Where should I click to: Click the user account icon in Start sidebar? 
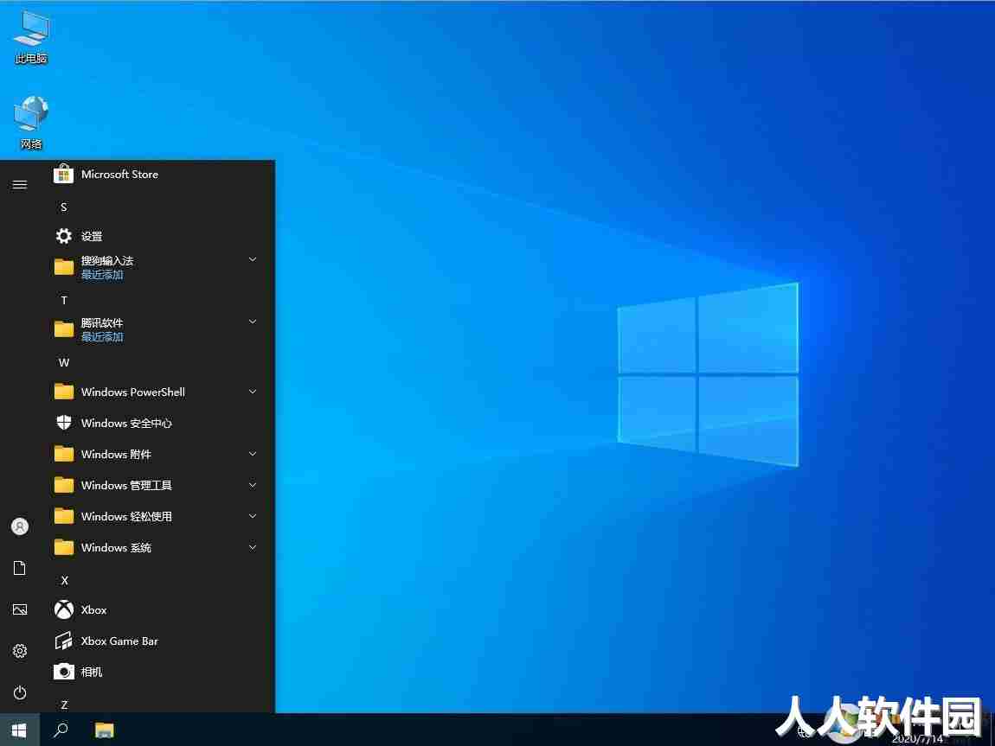pyautogui.click(x=20, y=526)
